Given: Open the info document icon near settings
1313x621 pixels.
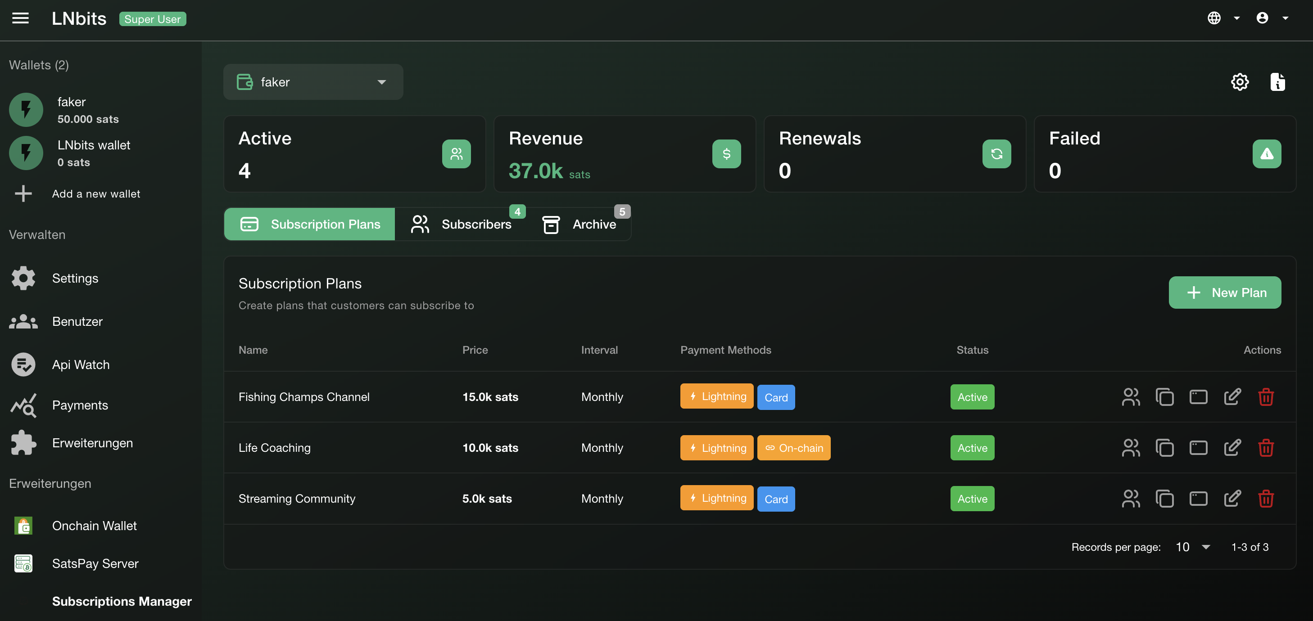Looking at the screenshot, I should click(1277, 81).
